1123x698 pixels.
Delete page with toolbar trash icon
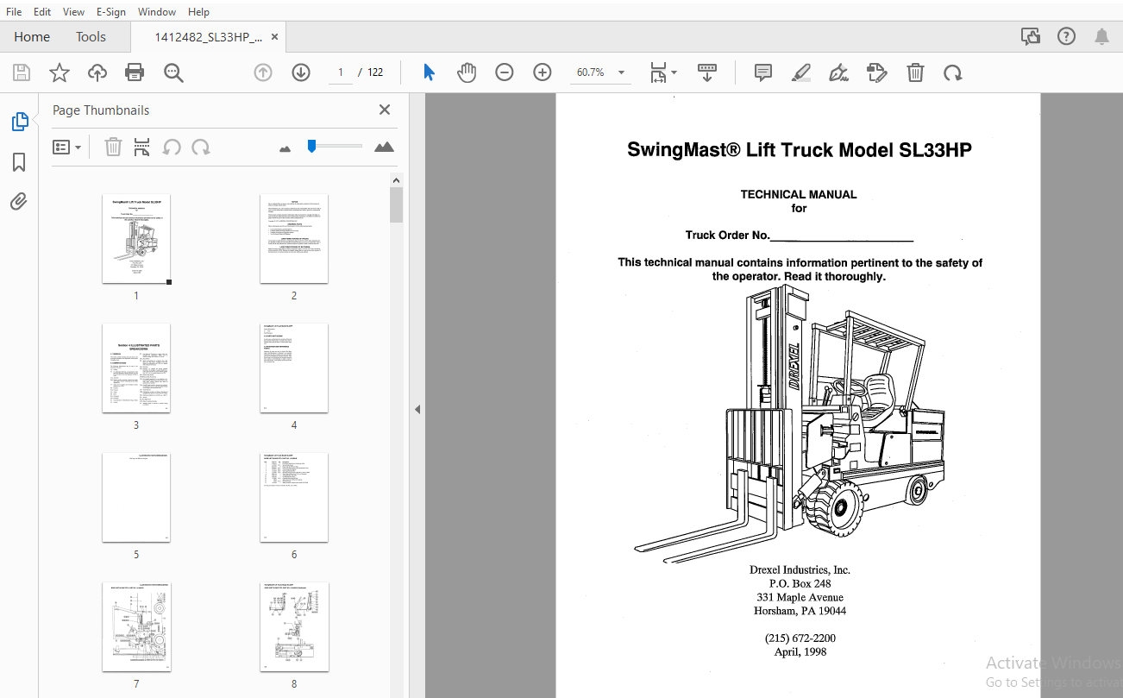tap(915, 72)
